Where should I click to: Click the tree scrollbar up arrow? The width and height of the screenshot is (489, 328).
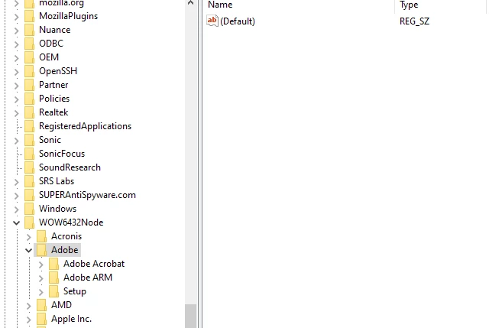[x=190, y=3]
